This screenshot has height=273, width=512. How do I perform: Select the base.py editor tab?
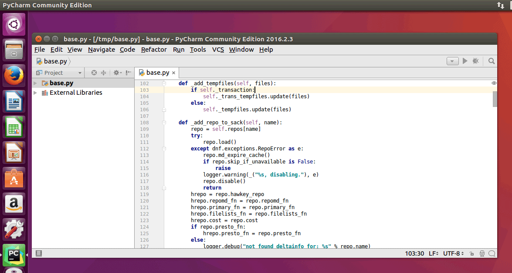click(157, 73)
